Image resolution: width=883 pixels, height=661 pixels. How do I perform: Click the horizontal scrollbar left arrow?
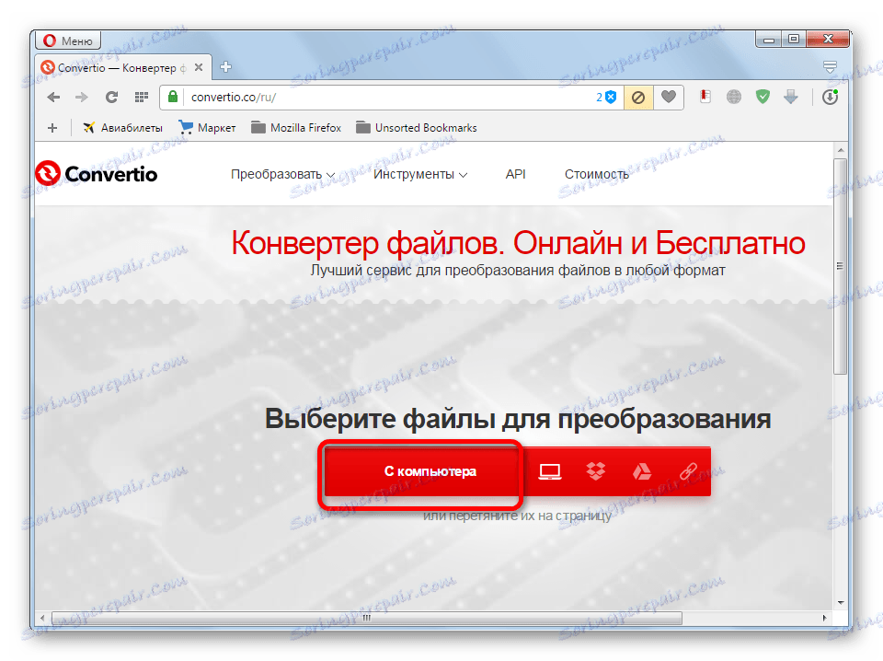[43, 618]
